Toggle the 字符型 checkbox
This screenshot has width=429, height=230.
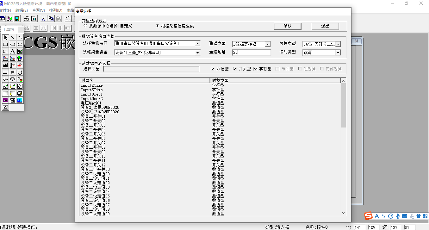pos(255,69)
